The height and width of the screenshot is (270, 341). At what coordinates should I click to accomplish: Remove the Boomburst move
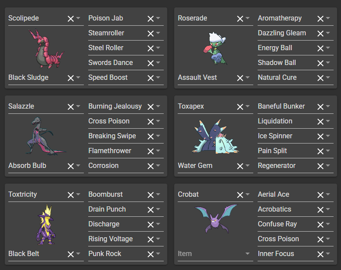(150, 195)
